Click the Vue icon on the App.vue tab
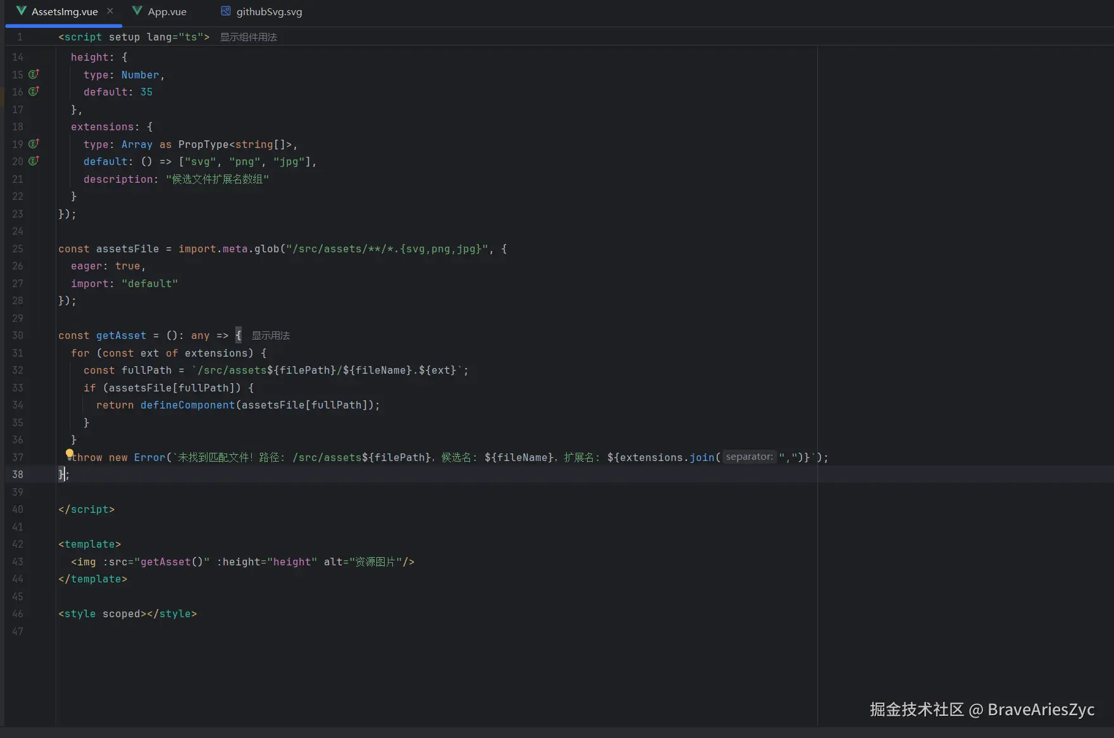Viewport: 1114px width, 738px height. [137, 11]
